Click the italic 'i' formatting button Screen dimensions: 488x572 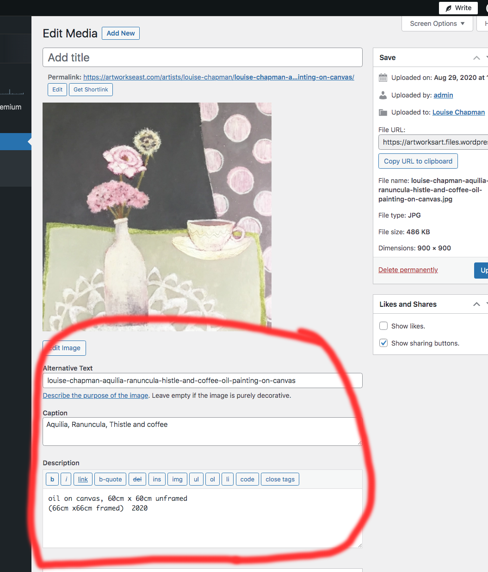tap(66, 479)
